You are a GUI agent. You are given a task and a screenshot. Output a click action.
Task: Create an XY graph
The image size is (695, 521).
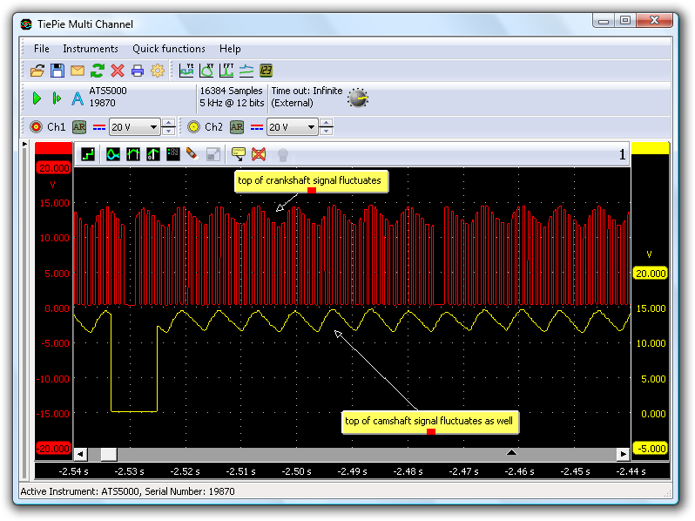pos(207,71)
